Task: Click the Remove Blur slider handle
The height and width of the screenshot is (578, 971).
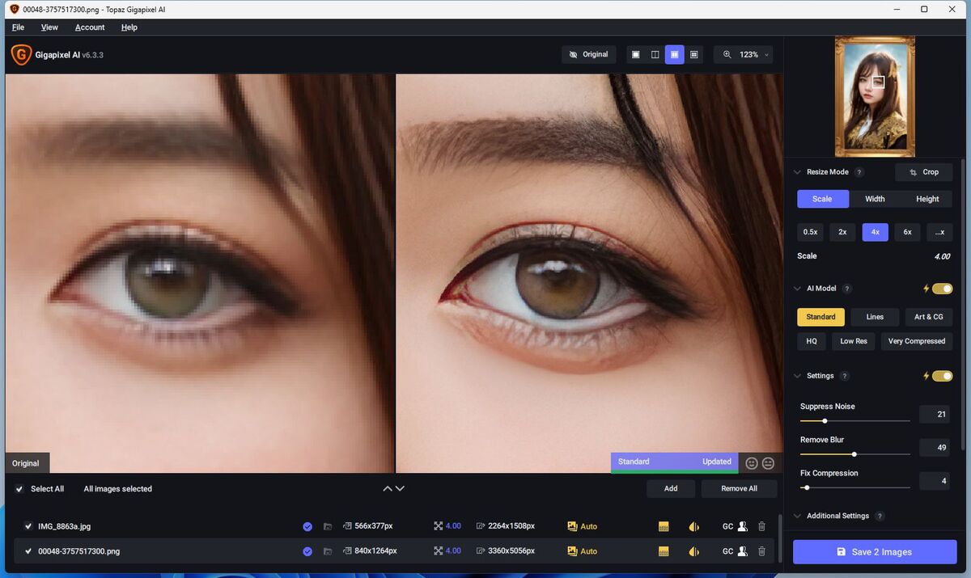Action: (854, 454)
